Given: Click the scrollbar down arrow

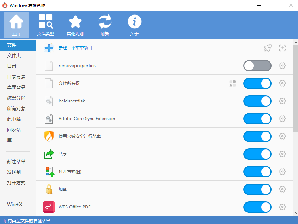Looking at the screenshot, I should (296, 213).
